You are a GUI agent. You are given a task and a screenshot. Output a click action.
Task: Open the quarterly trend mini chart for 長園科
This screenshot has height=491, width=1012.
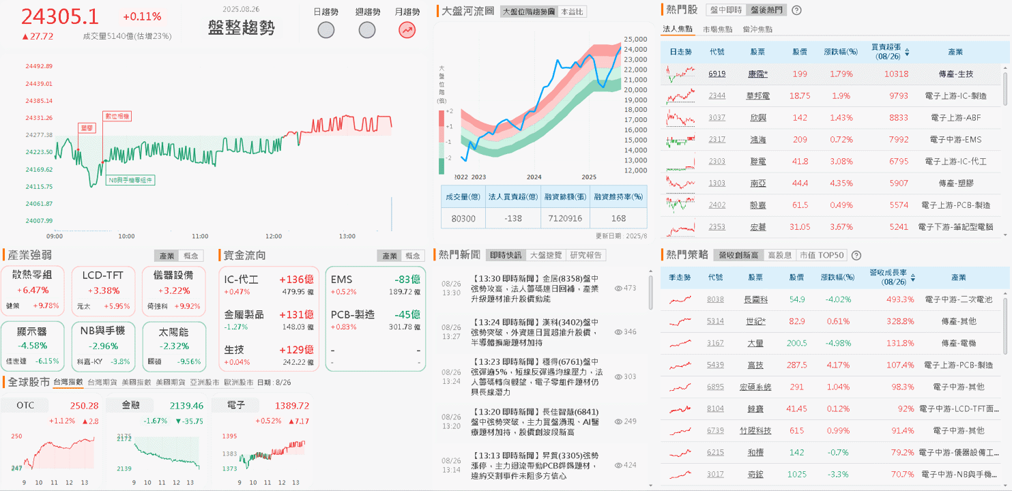(680, 299)
